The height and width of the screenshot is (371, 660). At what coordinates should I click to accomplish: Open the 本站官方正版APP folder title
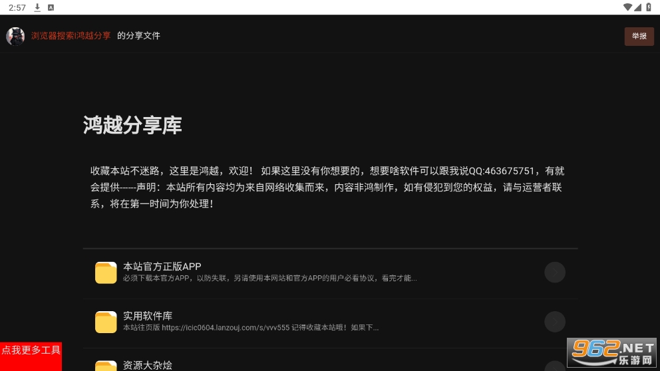pyautogui.click(x=162, y=266)
